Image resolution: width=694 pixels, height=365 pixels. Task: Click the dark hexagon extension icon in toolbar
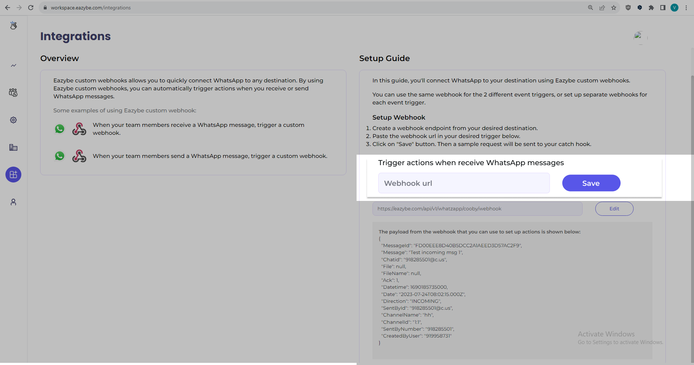640,8
